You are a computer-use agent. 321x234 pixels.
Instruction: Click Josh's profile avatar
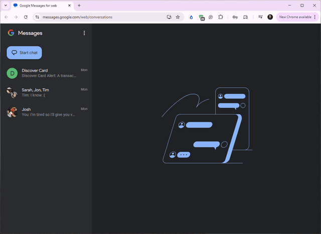pyautogui.click(x=12, y=112)
